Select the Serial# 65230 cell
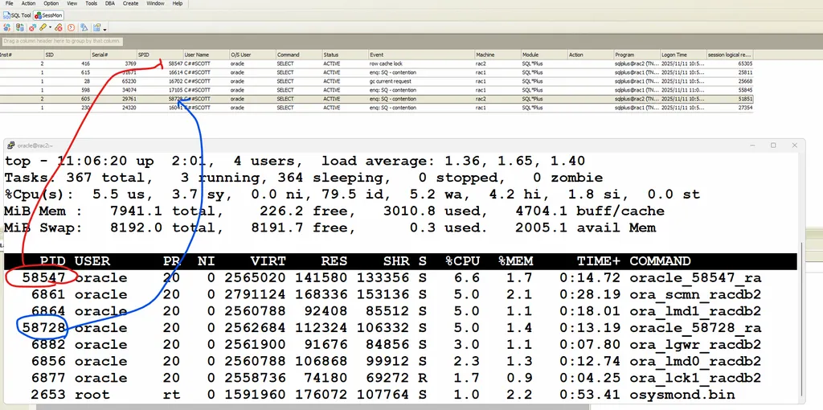 (x=113, y=81)
